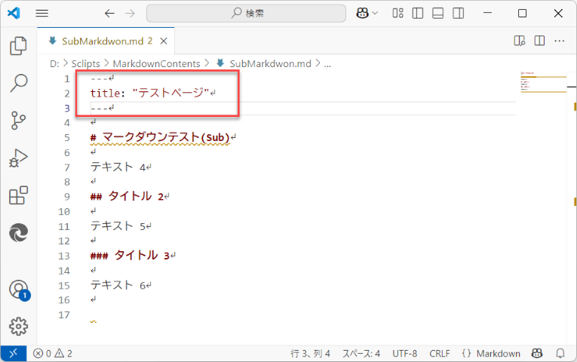
Task: Split the editor to the right
Action: pos(539,41)
